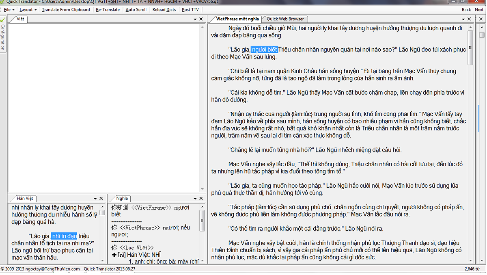Open the Việt panel dropdown arrow

195,19
